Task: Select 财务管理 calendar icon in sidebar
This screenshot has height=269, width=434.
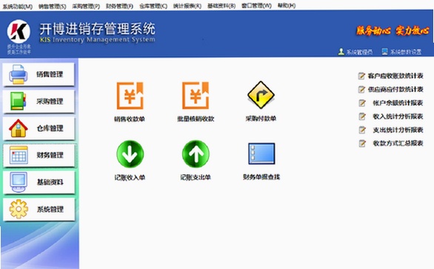Action: coord(19,155)
